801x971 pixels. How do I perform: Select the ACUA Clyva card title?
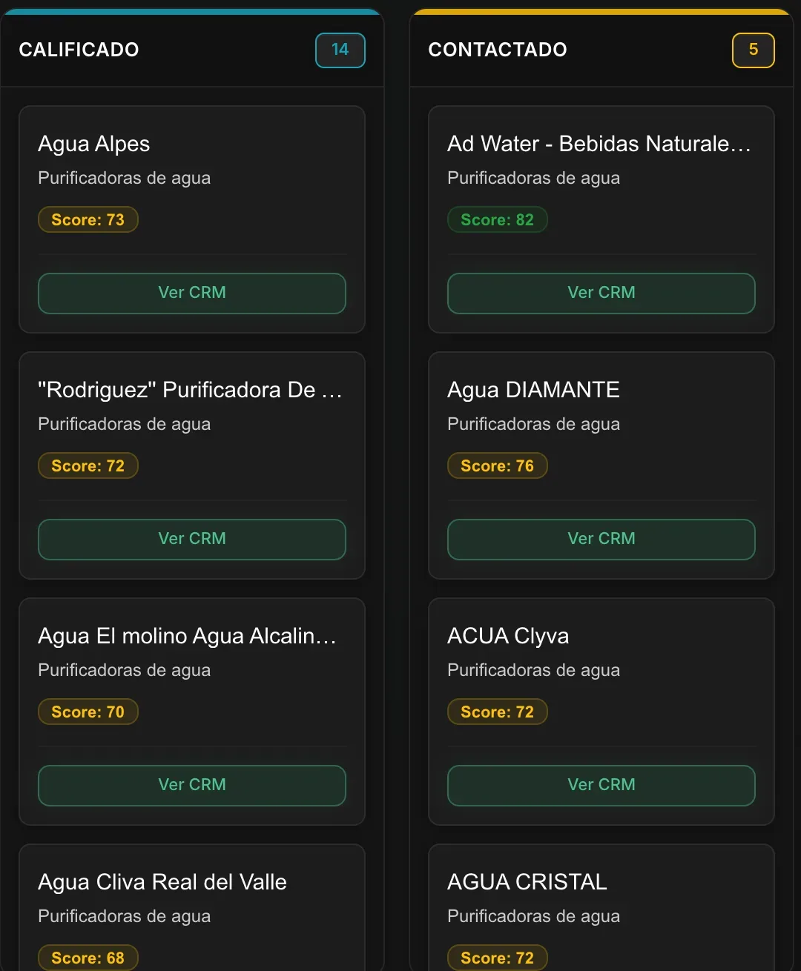coord(508,636)
